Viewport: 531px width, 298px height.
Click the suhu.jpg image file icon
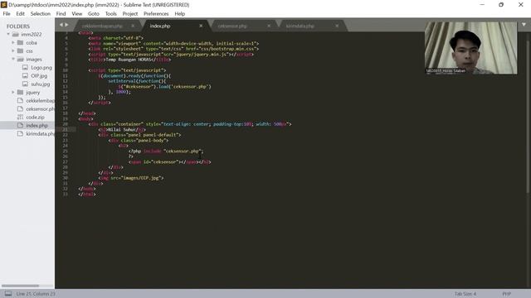[x=25, y=84]
